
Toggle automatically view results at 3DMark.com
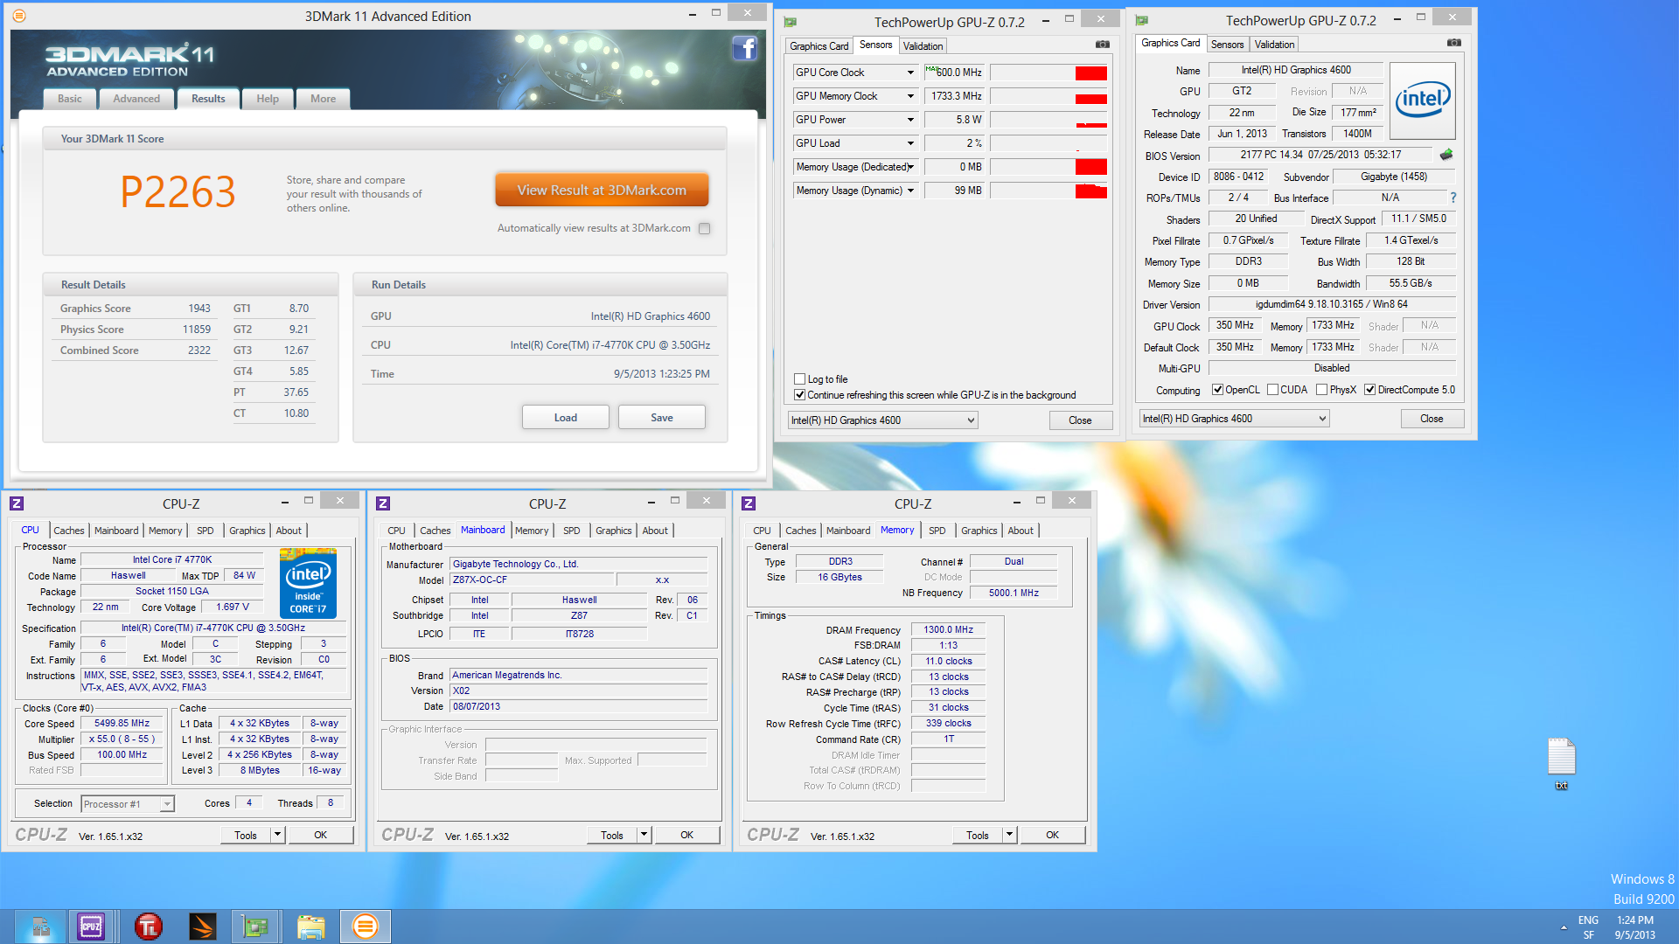point(705,228)
